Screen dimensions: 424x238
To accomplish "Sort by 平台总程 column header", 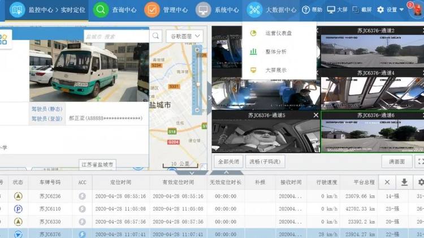I will click(364, 182).
